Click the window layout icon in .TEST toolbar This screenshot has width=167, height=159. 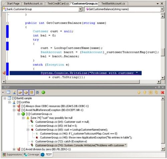[8, 92]
